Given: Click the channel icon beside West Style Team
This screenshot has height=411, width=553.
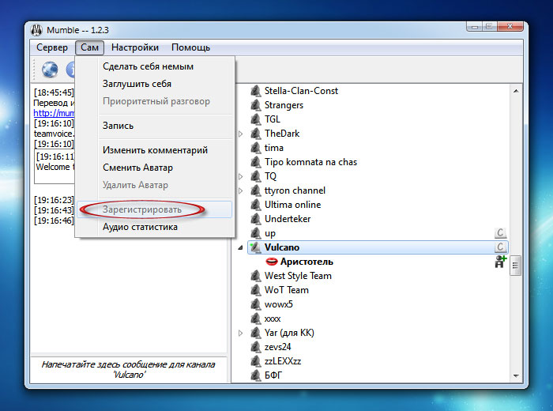Looking at the screenshot, I should [x=256, y=276].
